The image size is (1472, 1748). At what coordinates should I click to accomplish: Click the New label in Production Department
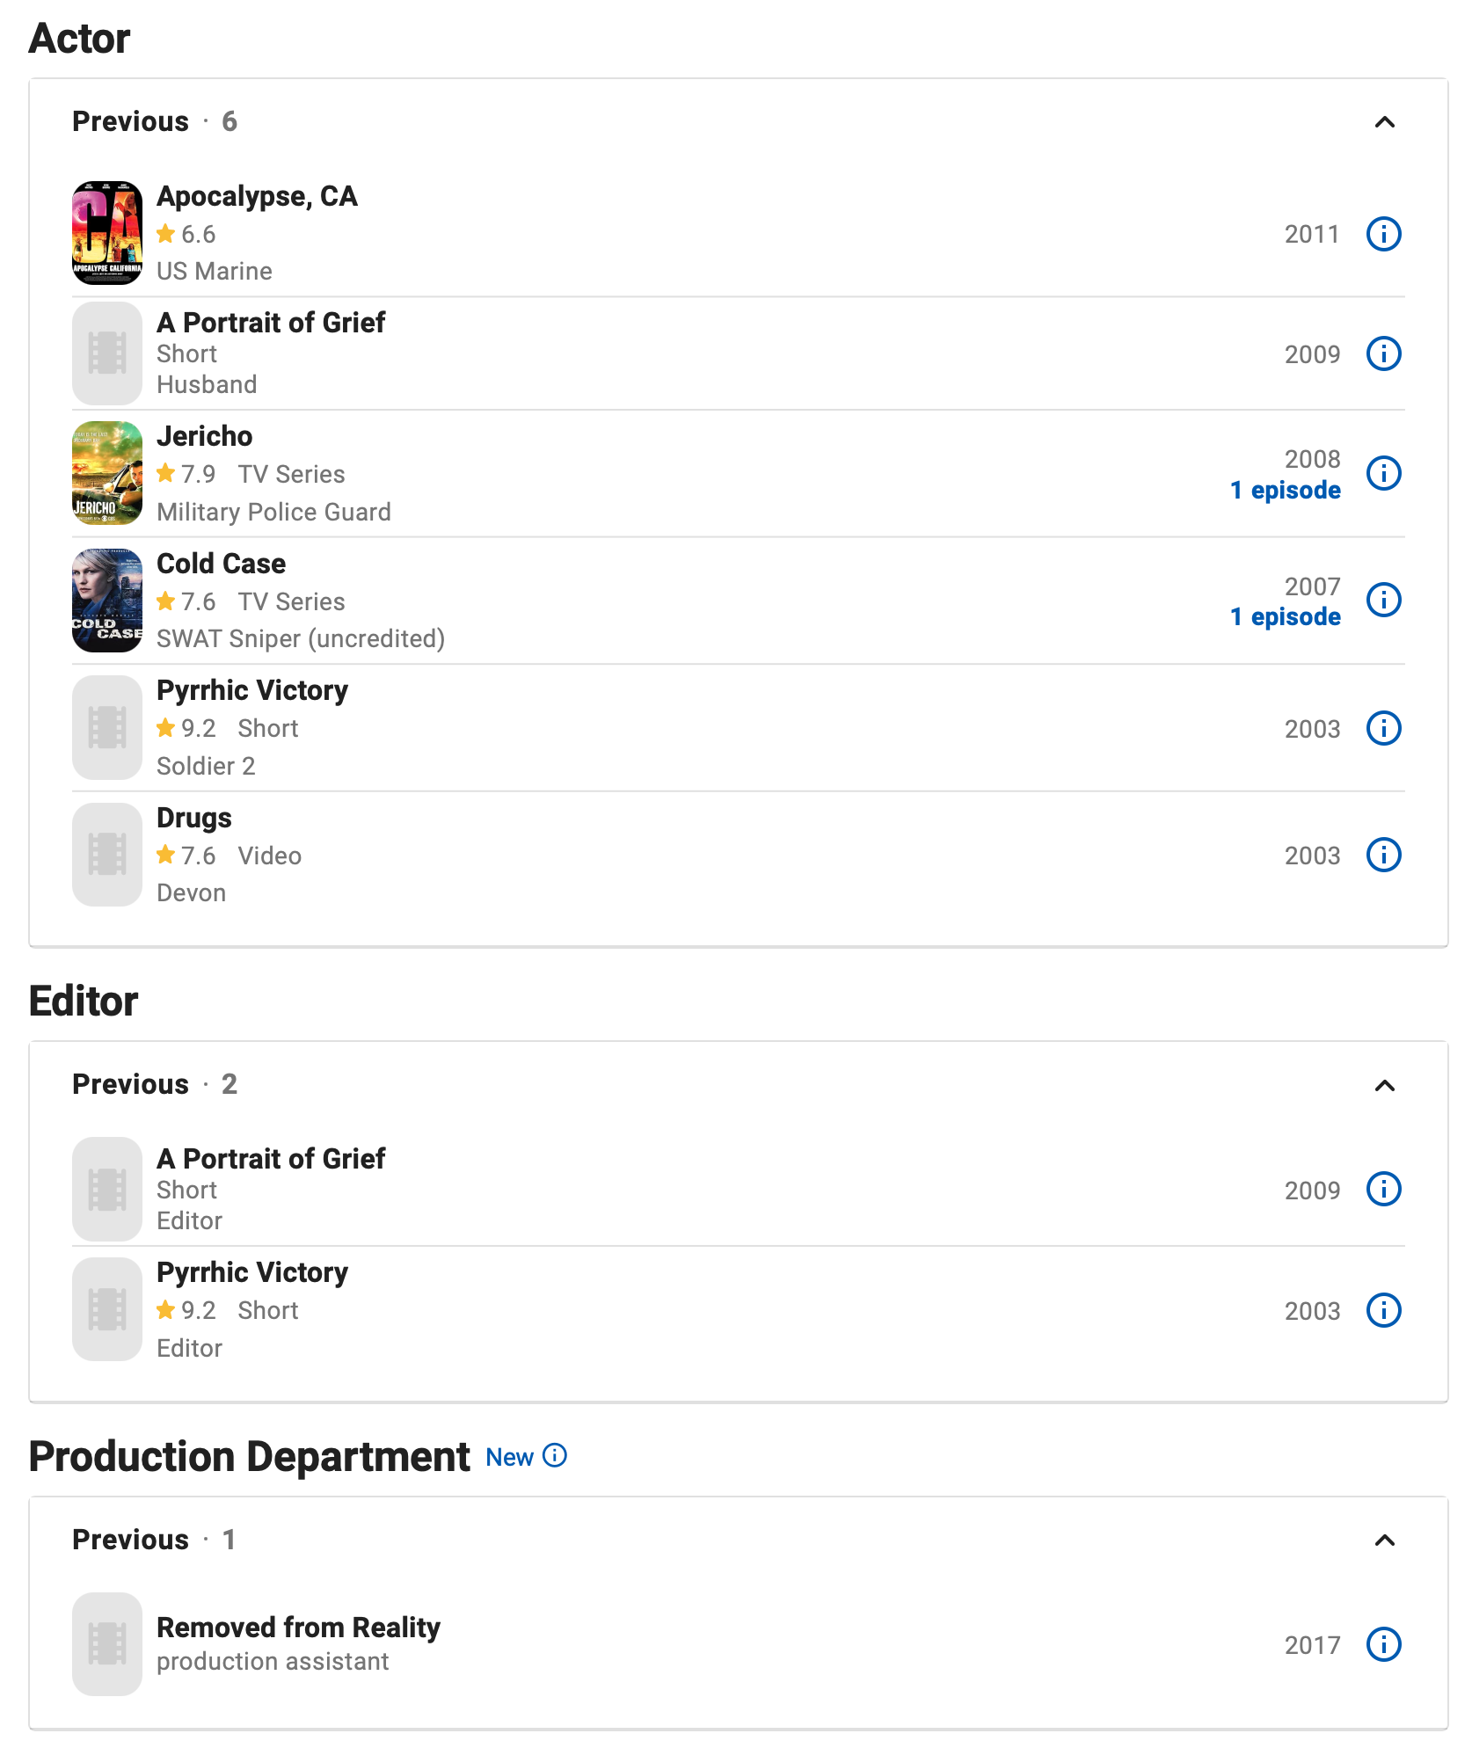tap(511, 1456)
